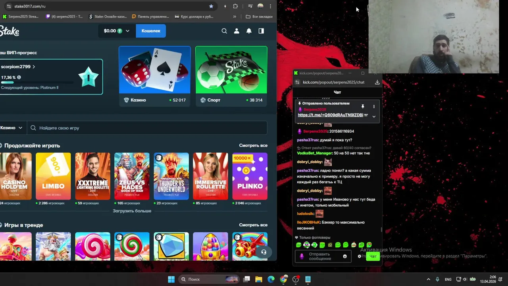Viewport: 508px width, 286px height.
Task: Click the site information icon in address bar
Action: (x=9, y=6)
